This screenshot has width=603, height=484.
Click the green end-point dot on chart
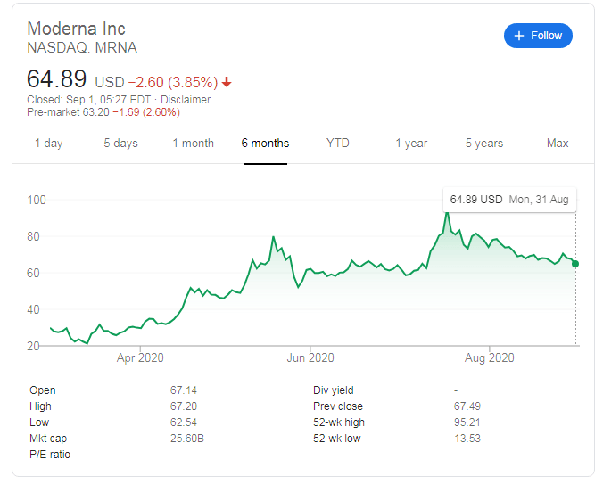pos(575,264)
